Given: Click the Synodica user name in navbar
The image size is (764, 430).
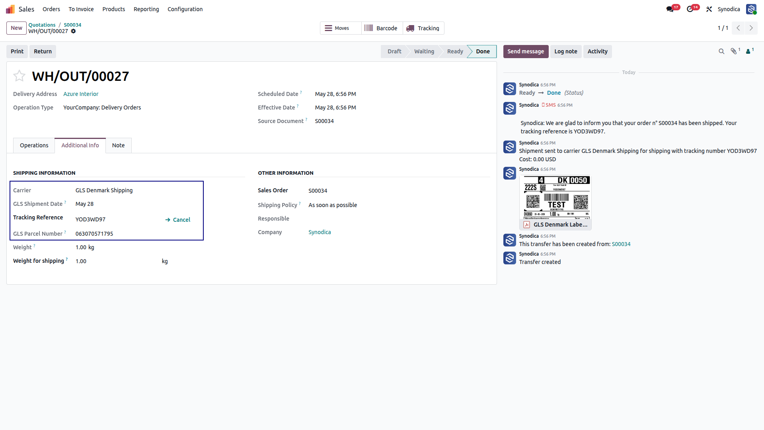Looking at the screenshot, I should [x=729, y=9].
